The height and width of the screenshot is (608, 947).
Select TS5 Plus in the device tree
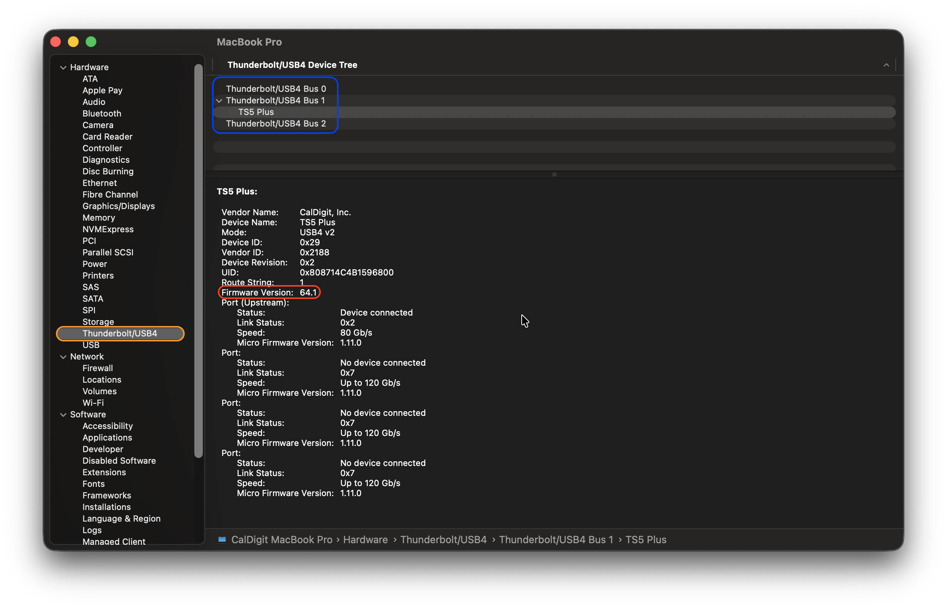point(256,112)
